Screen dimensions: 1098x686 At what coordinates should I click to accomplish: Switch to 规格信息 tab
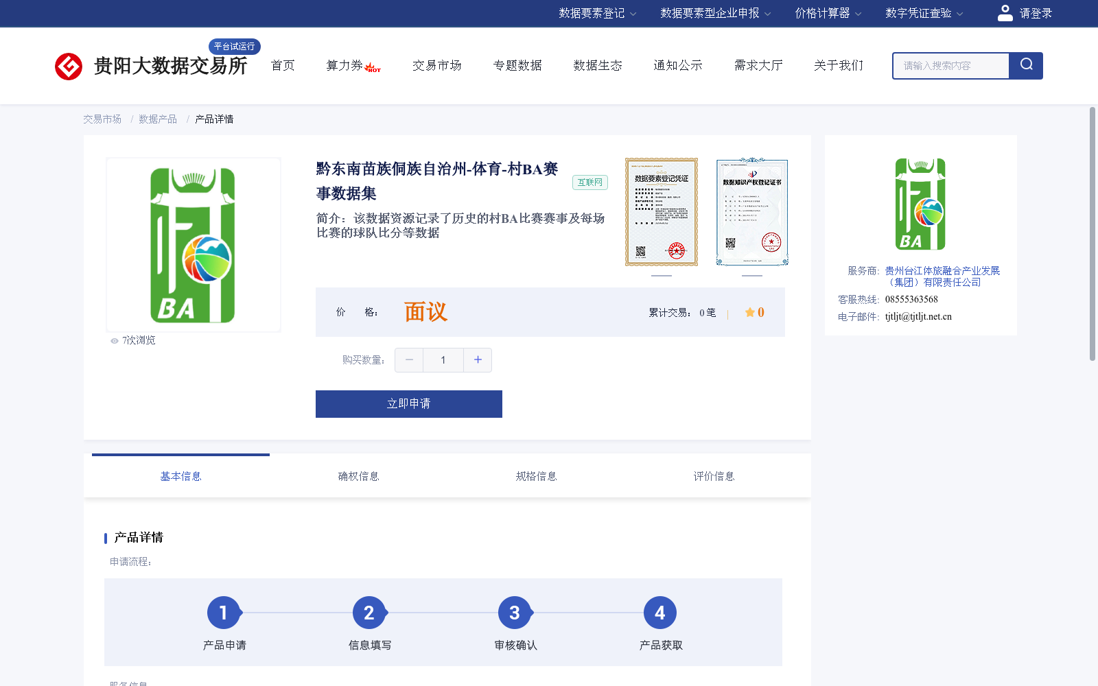pos(536,476)
